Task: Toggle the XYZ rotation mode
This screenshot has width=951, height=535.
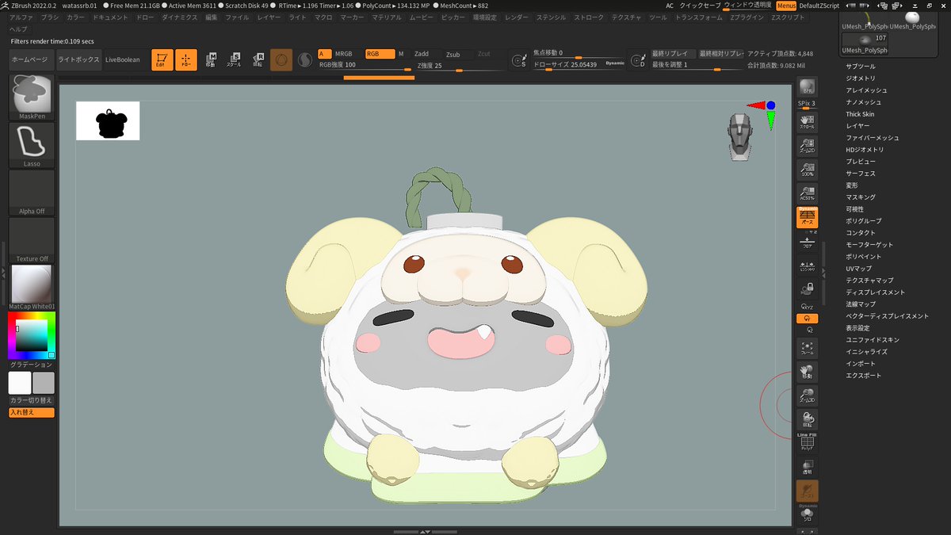Action: click(807, 307)
